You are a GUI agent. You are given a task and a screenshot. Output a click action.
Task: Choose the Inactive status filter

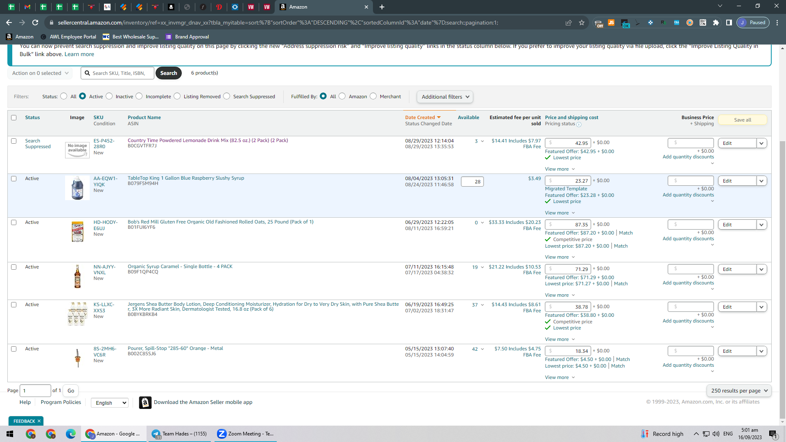tap(109, 96)
